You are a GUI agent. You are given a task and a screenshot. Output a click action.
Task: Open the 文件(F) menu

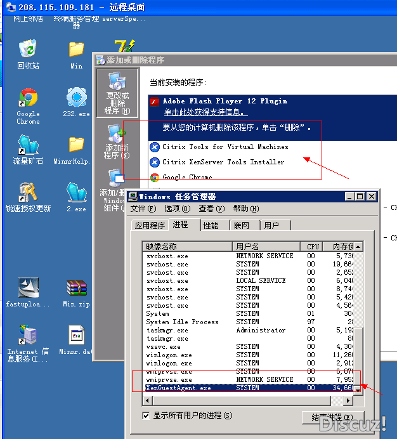pyautogui.click(x=143, y=209)
